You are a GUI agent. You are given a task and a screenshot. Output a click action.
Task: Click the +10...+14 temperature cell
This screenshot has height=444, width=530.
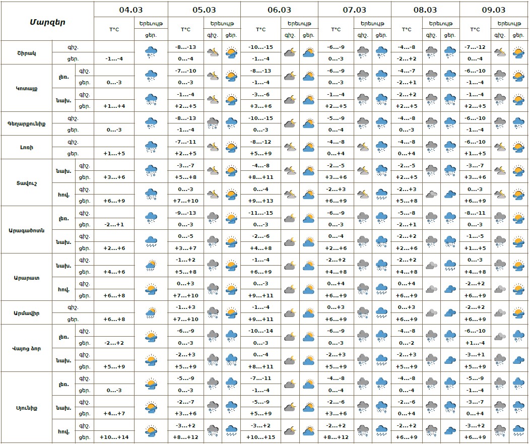114,437
